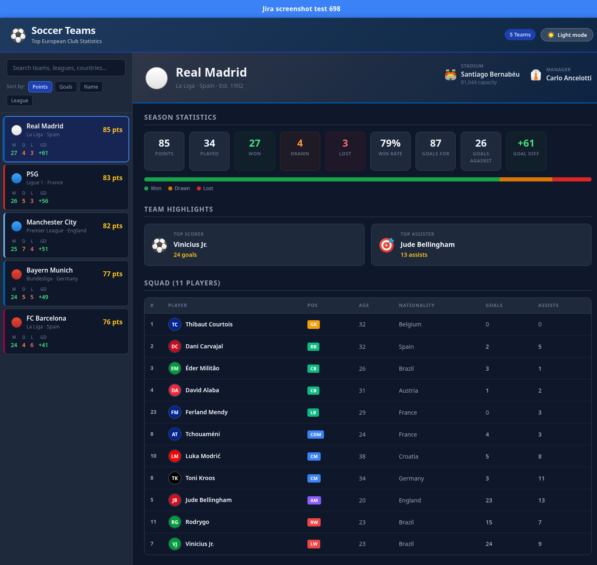Viewport: 597px width, 565px height.
Task: Switch to Light mode
Action: [x=567, y=35]
